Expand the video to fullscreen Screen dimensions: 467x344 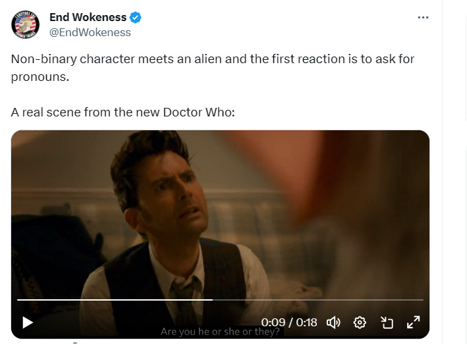(x=414, y=322)
